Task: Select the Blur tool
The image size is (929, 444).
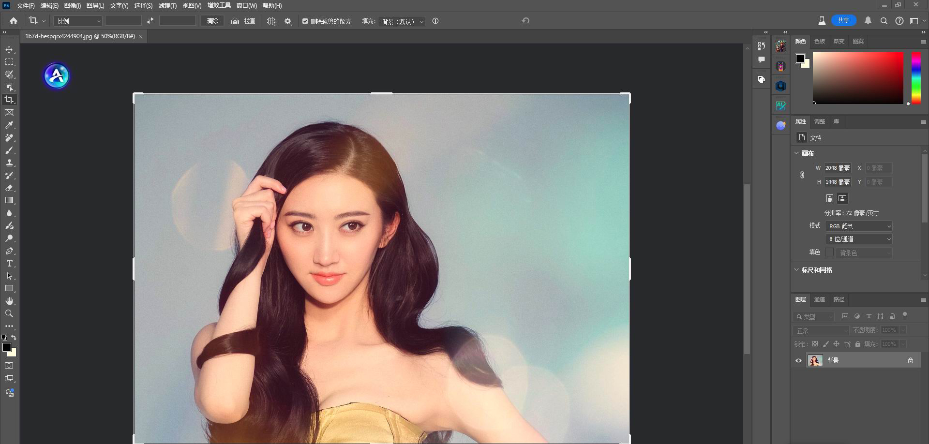Action: [x=9, y=213]
